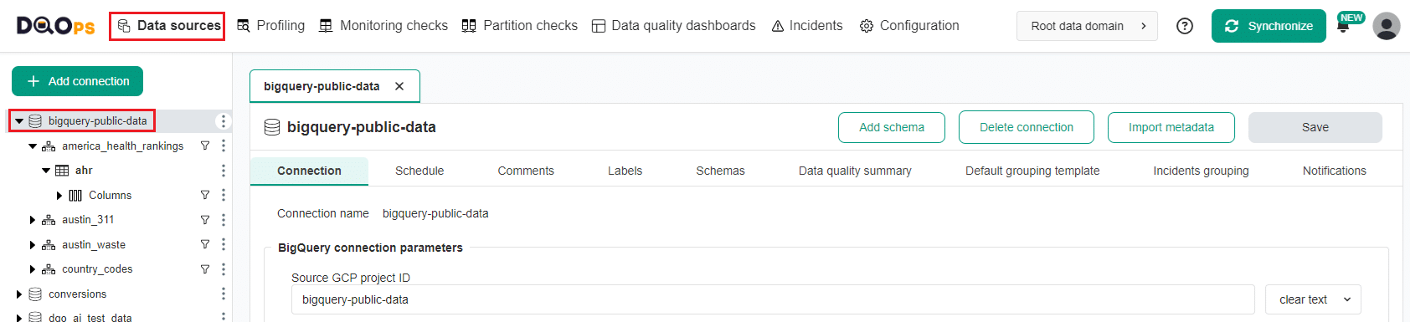Open the Data quality summary tab

(855, 171)
